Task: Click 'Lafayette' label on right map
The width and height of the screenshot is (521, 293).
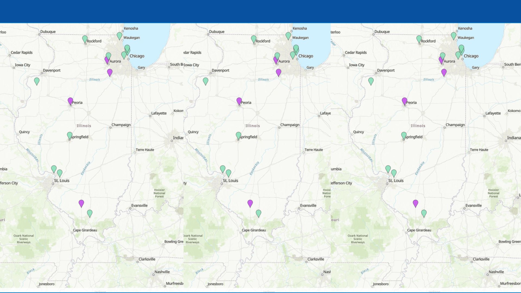Action: (x=493, y=113)
